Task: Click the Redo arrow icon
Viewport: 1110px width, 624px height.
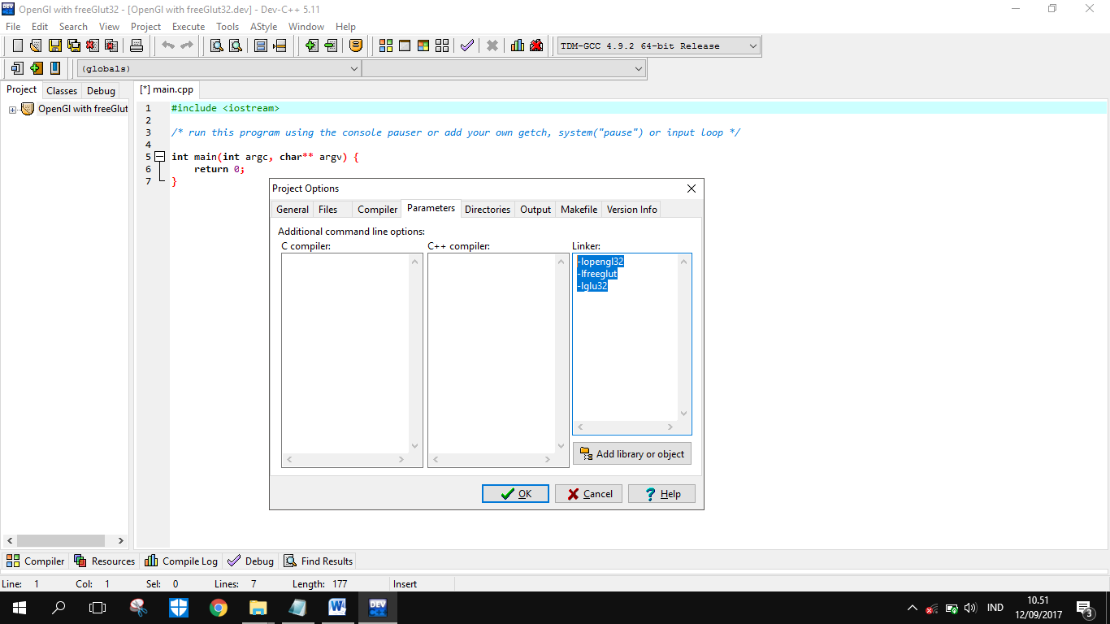Action: tap(187, 45)
